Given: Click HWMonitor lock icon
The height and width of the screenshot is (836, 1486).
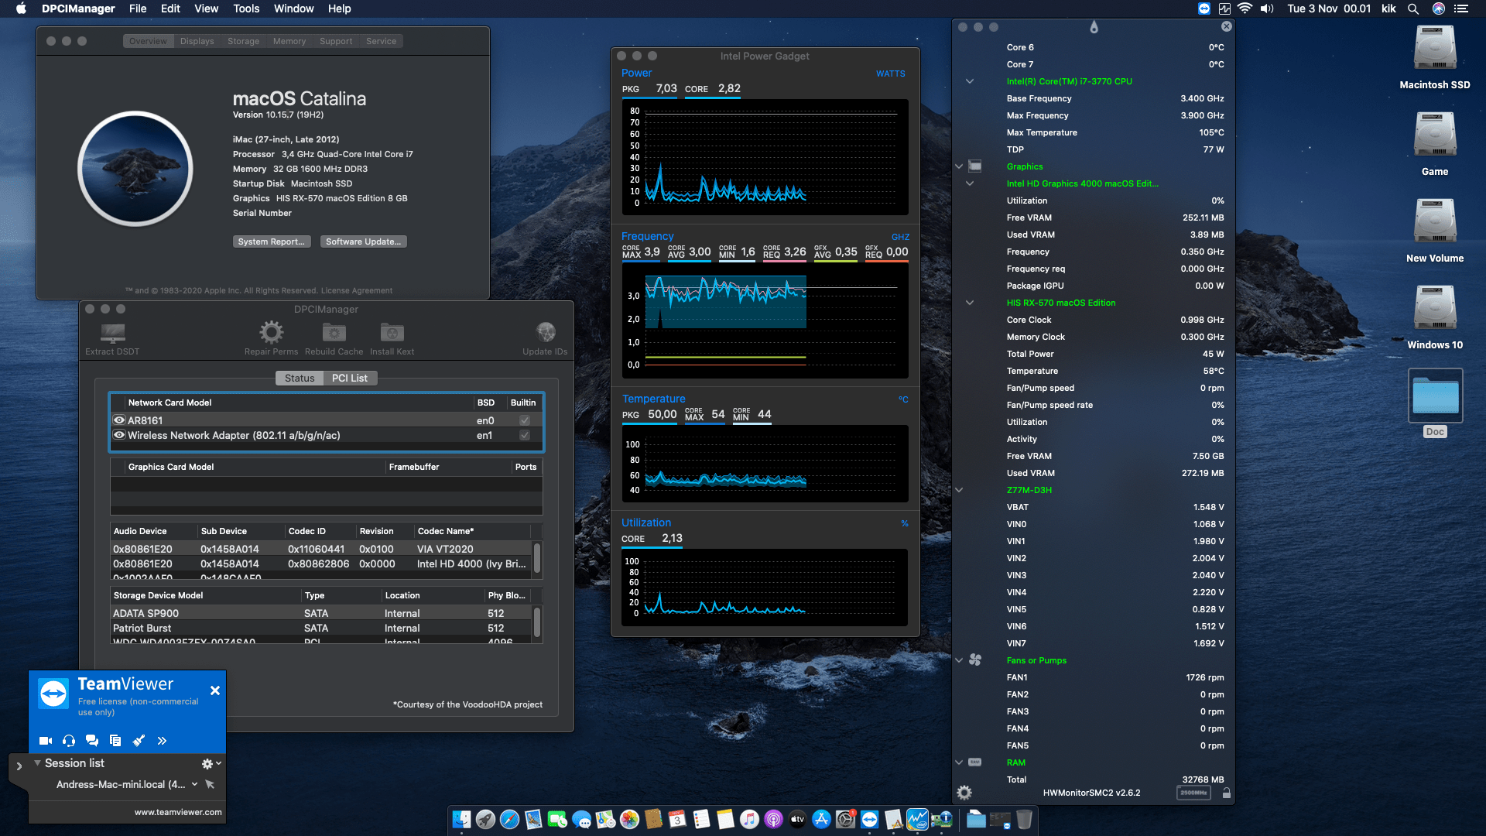Looking at the screenshot, I should (x=1227, y=793).
